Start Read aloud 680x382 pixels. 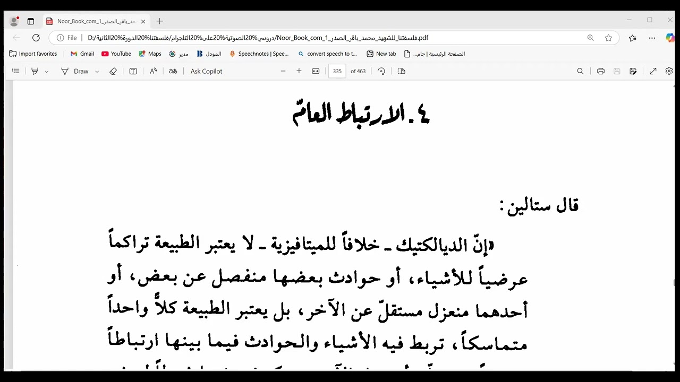[153, 71]
